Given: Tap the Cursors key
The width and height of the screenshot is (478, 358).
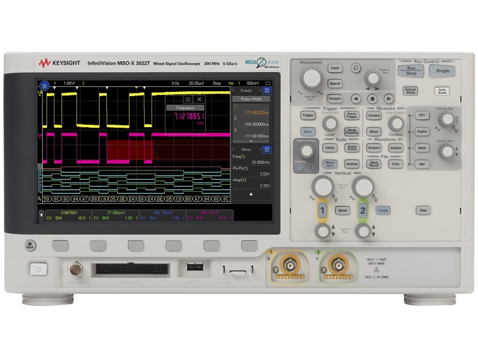Looking at the screenshot, I should (x=374, y=116).
